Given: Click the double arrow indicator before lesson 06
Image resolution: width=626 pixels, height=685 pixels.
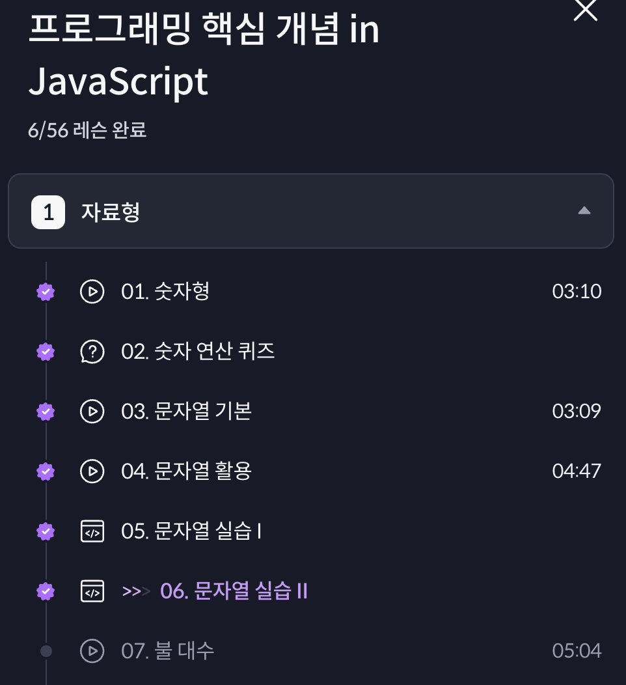Looking at the screenshot, I should click(x=136, y=591).
